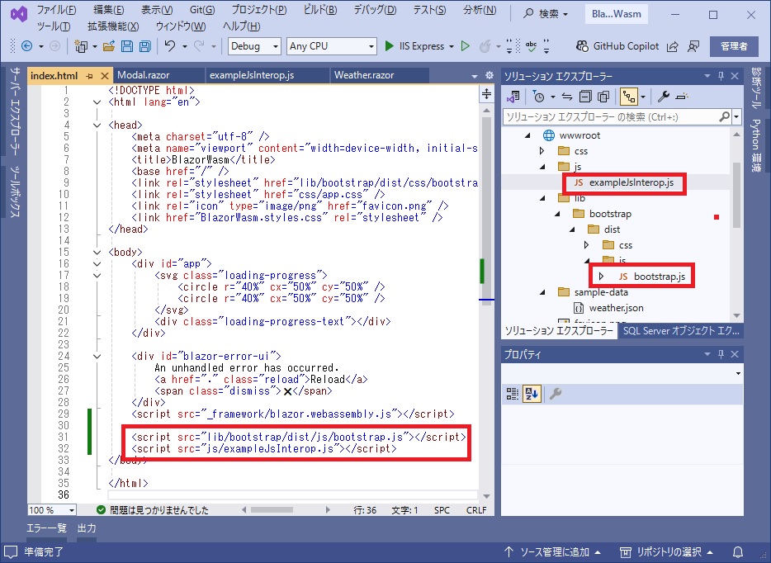Click the Save floppy disk icon
The height and width of the screenshot is (563, 771).
[127, 46]
